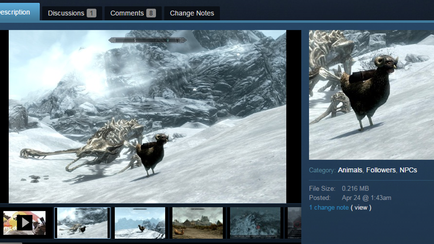Click the File Size value 0.216 MB
The image size is (434, 244).
(x=356, y=189)
